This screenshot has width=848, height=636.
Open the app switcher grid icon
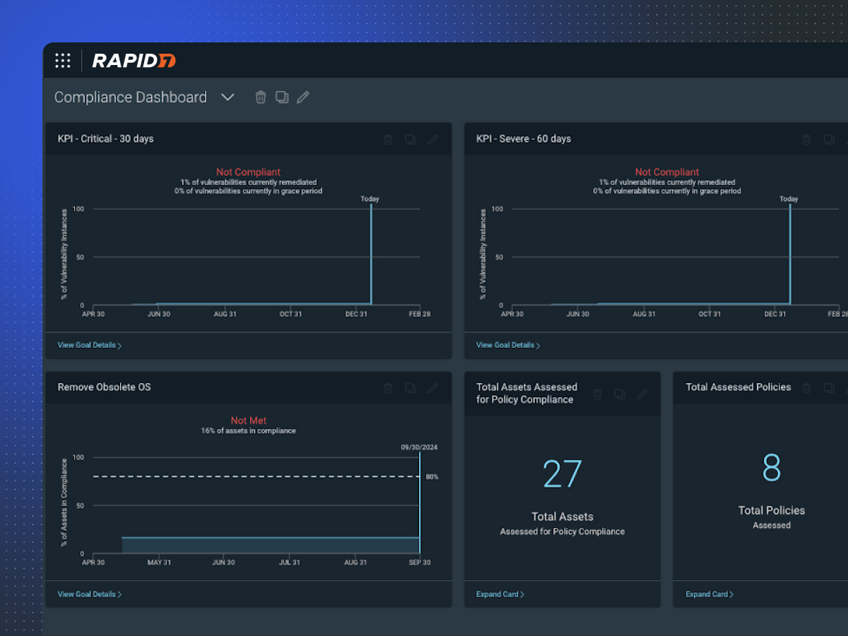click(x=63, y=61)
